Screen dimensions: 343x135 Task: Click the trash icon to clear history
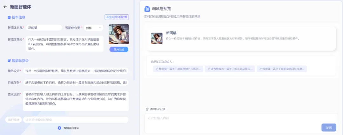[x=147, y=109]
